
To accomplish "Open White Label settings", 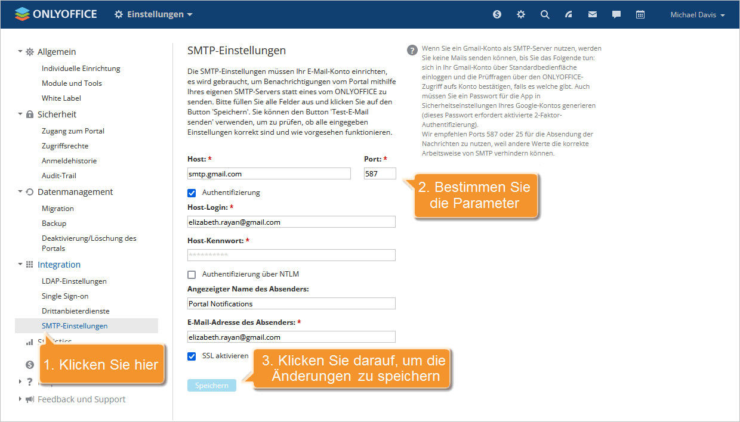I will (61, 98).
